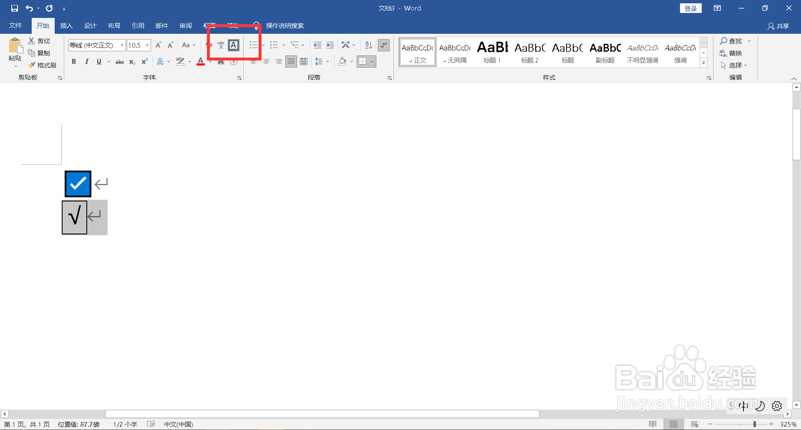
Task: Decrease the paragraph indent
Action: tap(317, 45)
